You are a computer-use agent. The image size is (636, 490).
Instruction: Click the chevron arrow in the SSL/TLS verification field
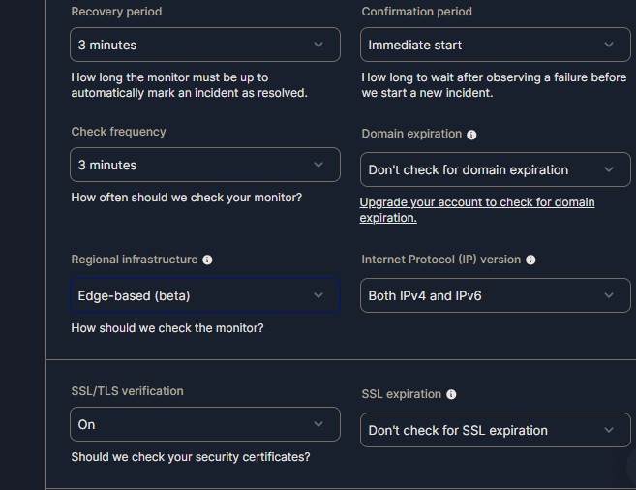point(318,424)
